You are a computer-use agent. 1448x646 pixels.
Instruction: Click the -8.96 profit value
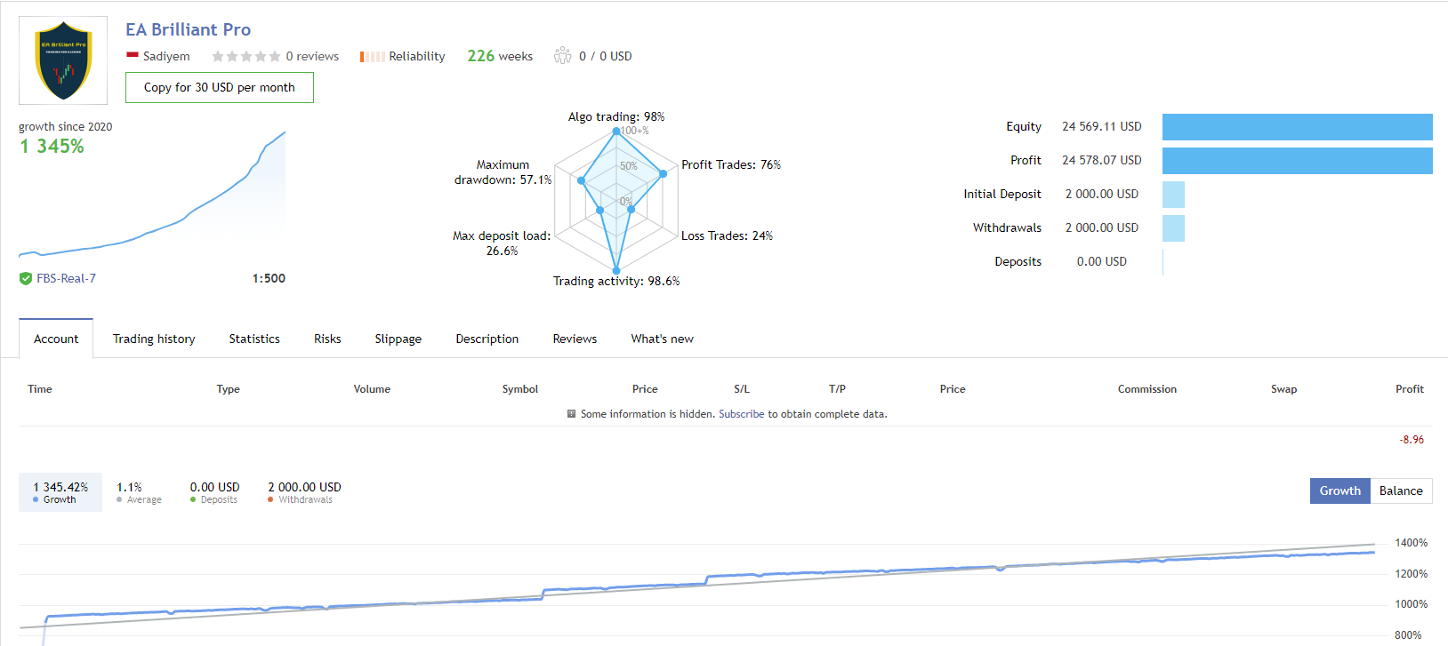[x=1412, y=440]
